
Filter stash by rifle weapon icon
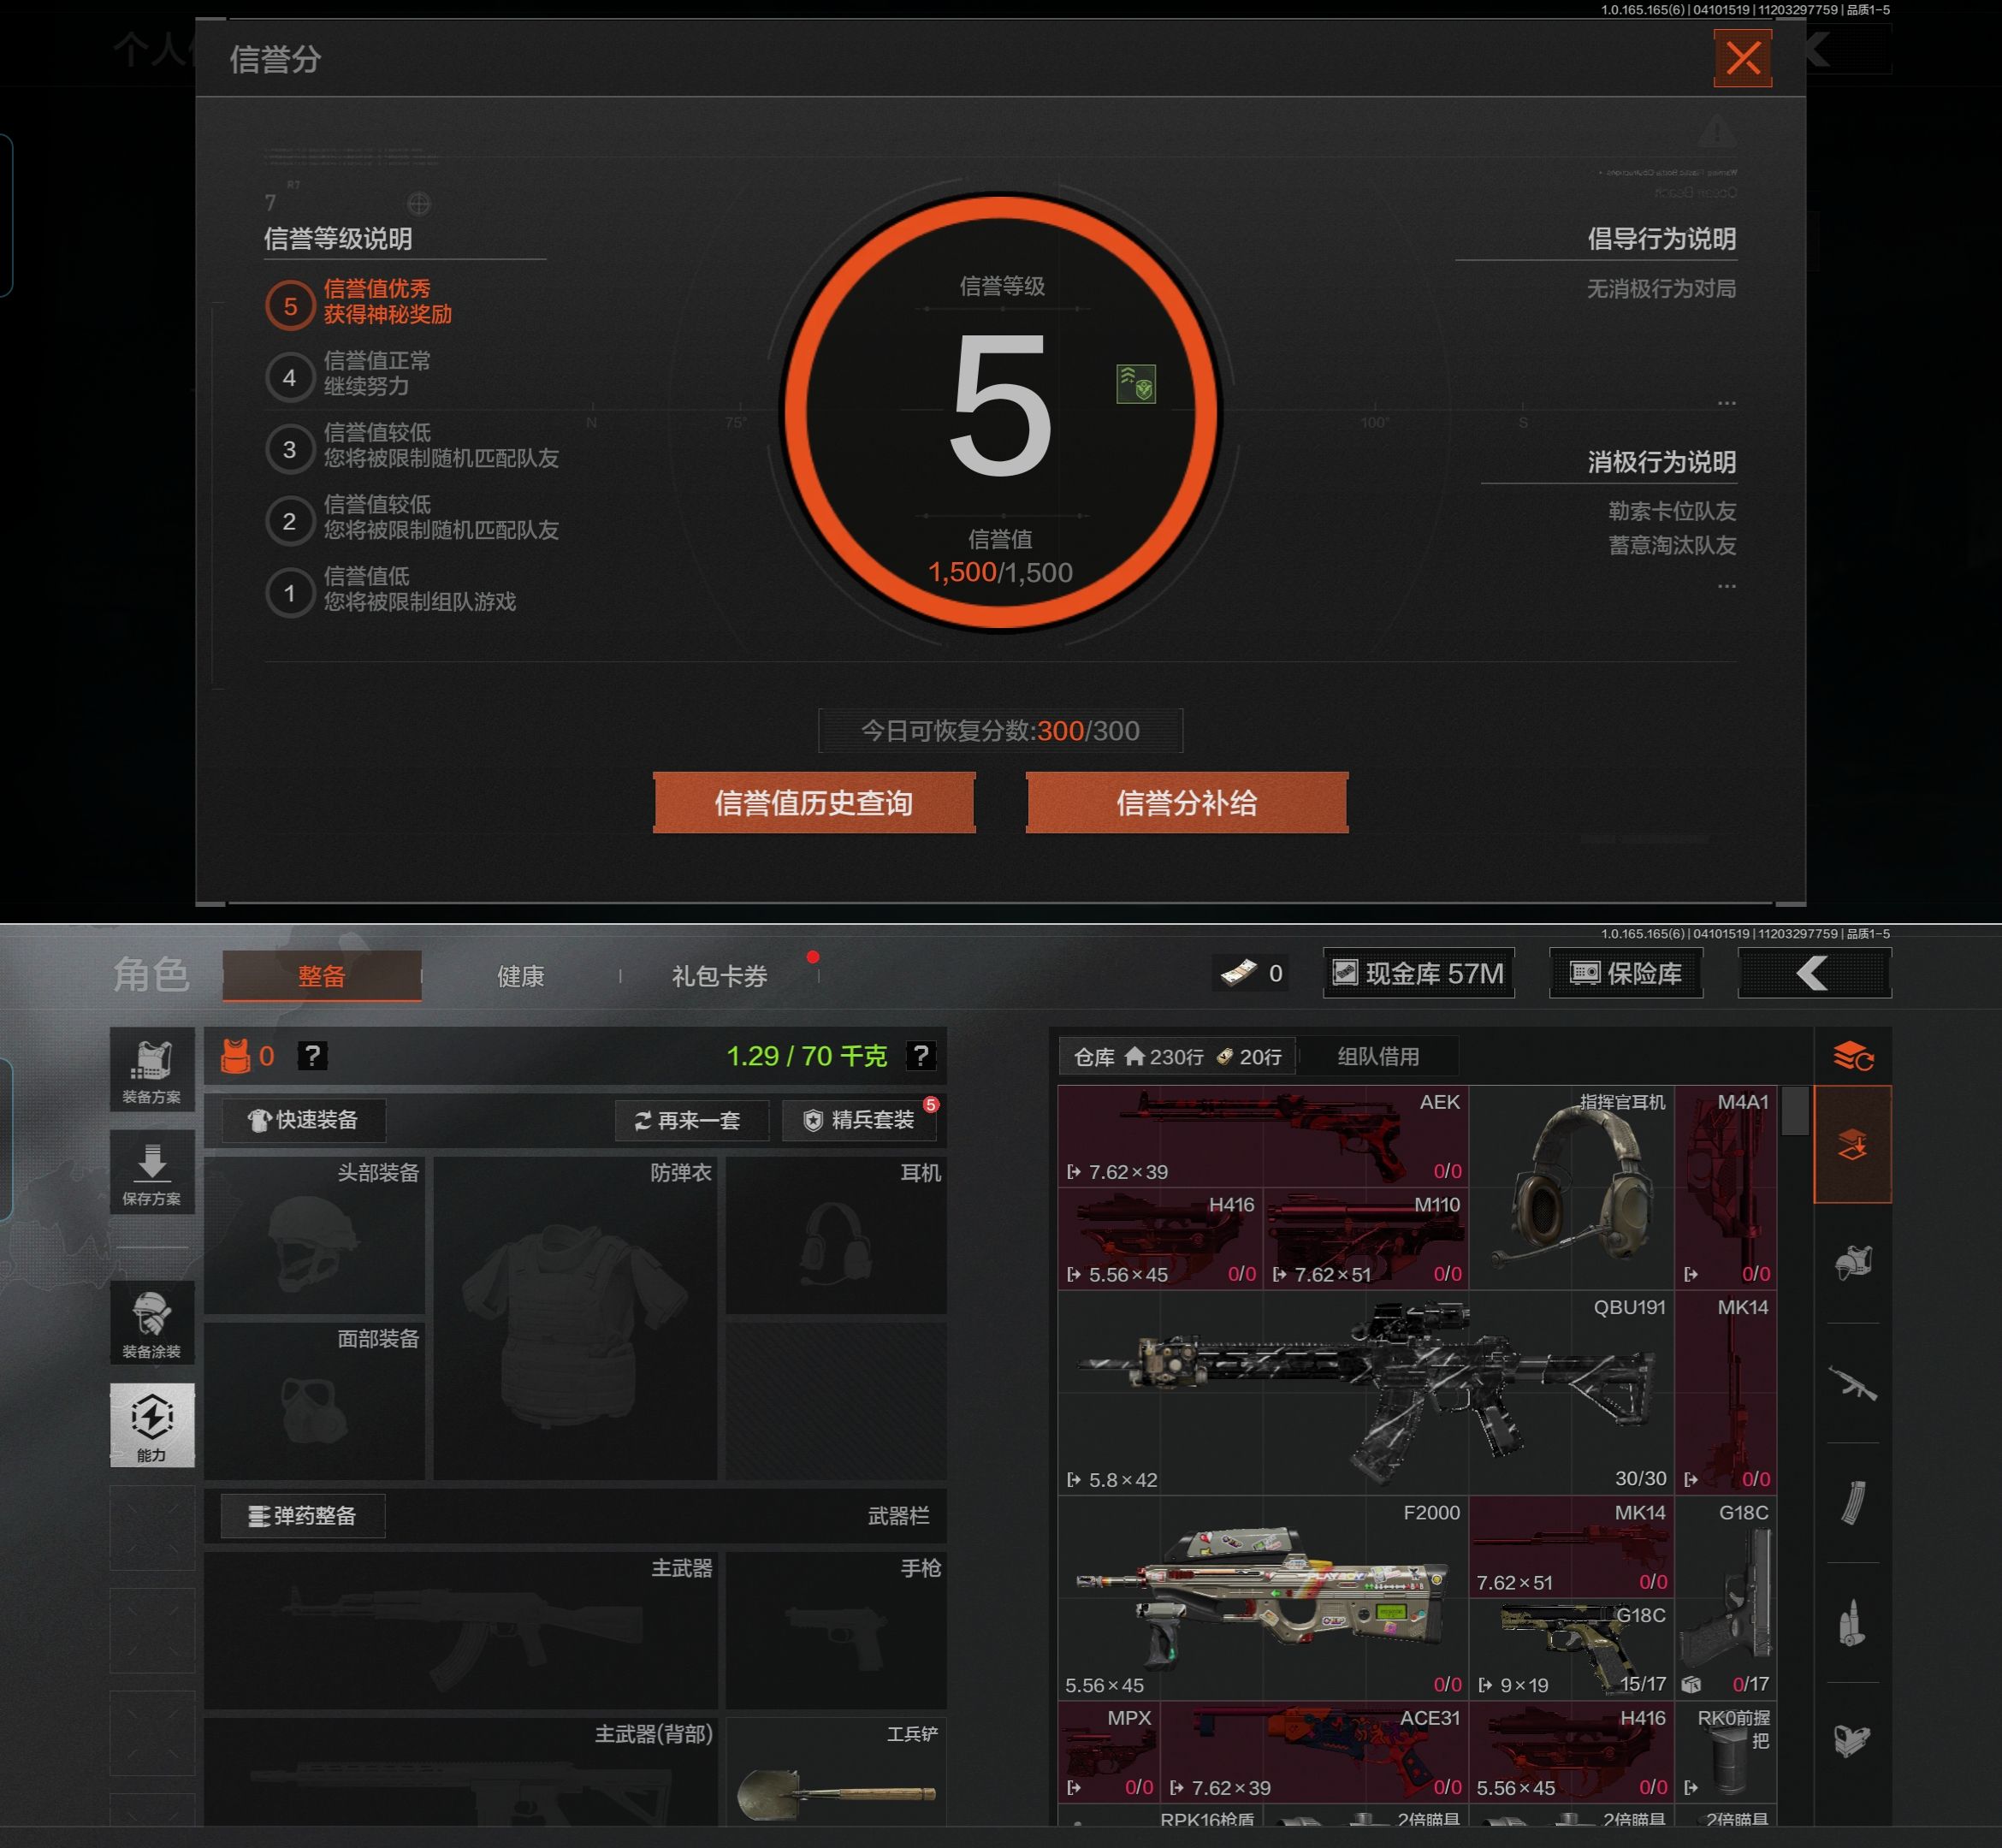(1852, 1384)
